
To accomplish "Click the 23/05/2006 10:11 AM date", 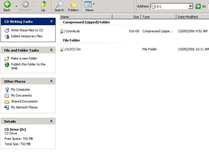I will [193, 49].
